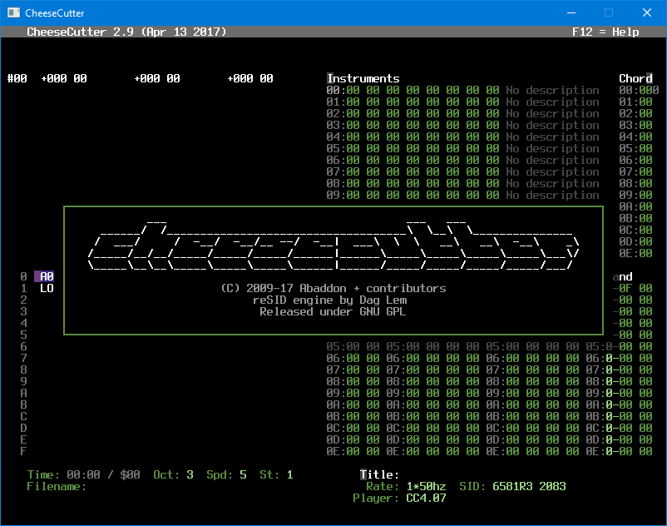Click the -0F 00 command table row
Image resolution: width=667 pixels, height=526 pixels.
(x=632, y=289)
